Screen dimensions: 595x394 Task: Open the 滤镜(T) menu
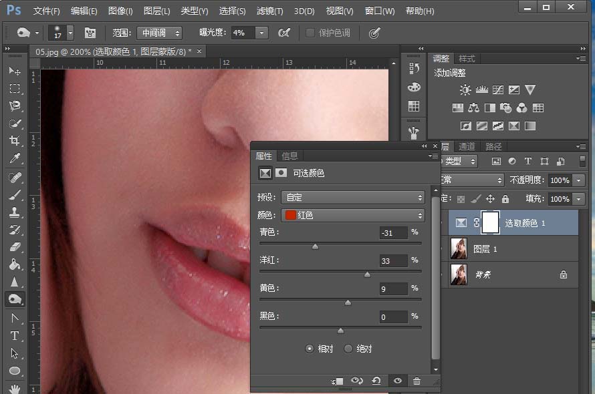coord(269,11)
